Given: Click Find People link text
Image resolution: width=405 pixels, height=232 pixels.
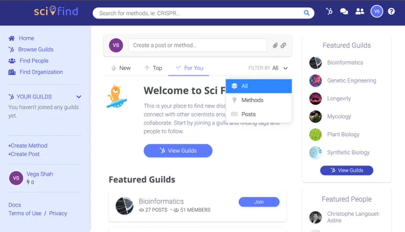Looking at the screenshot, I should tap(34, 61).
